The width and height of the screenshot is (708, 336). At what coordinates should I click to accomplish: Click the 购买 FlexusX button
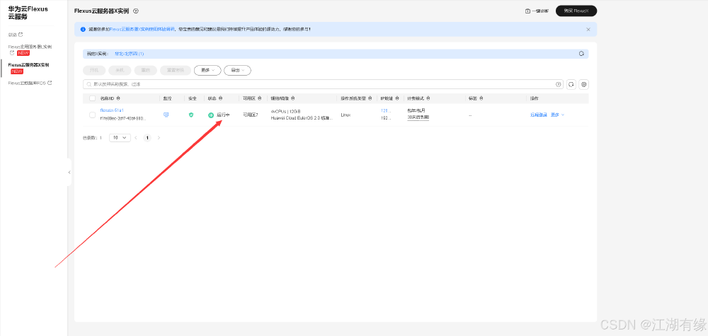[576, 11]
